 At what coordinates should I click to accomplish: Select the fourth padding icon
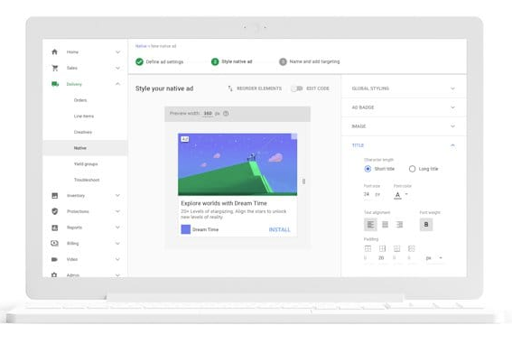[x=411, y=248]
